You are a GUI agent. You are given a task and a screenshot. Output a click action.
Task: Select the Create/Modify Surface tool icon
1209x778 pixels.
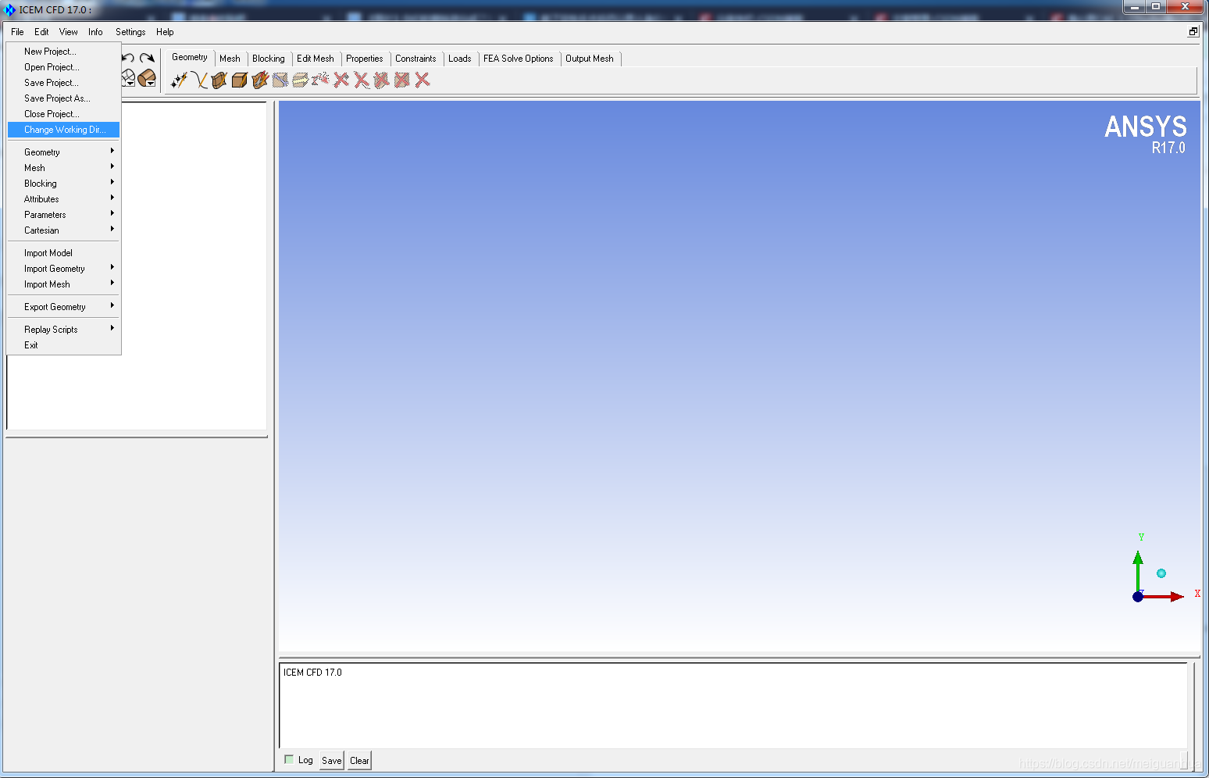point(219,80)
